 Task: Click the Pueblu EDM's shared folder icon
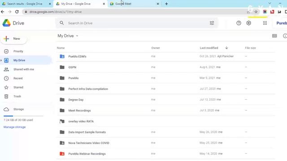pyautogui.click(x=62, y=56)
